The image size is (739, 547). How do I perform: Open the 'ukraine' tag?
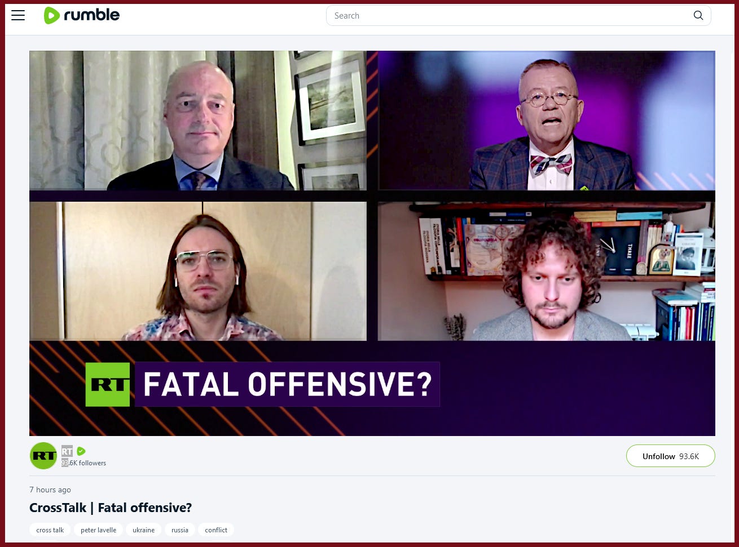[x=144, y=530]
